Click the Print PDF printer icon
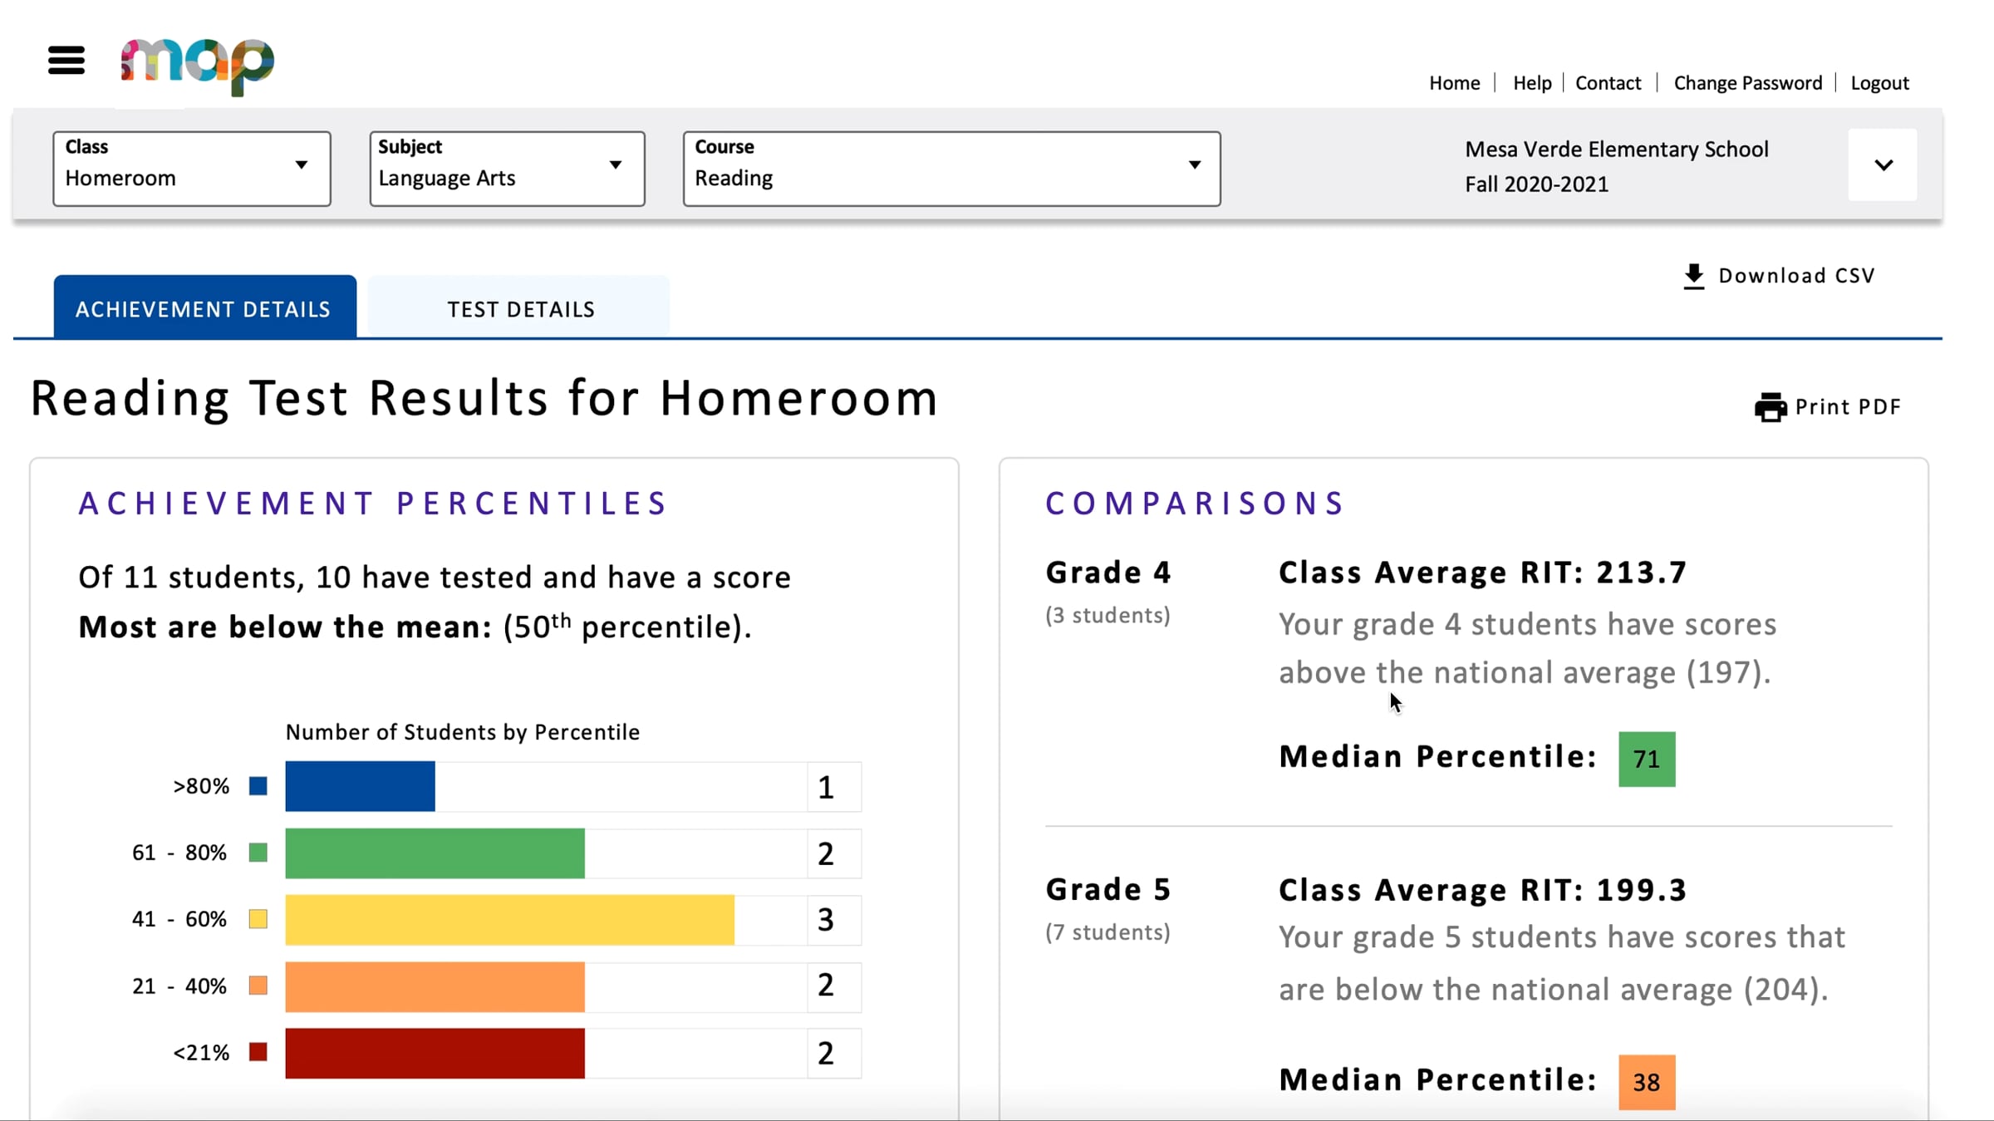This screenshot has height=1121, width=1994. pos(1770,407)
